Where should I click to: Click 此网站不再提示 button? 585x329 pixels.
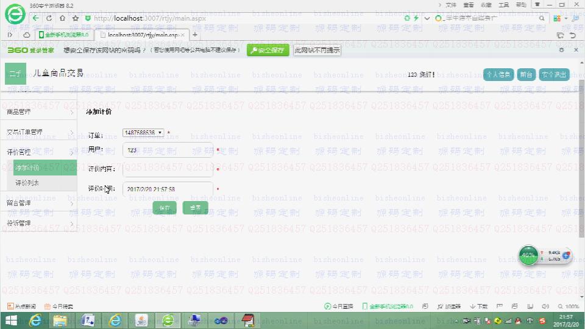[x=317, y=50]
